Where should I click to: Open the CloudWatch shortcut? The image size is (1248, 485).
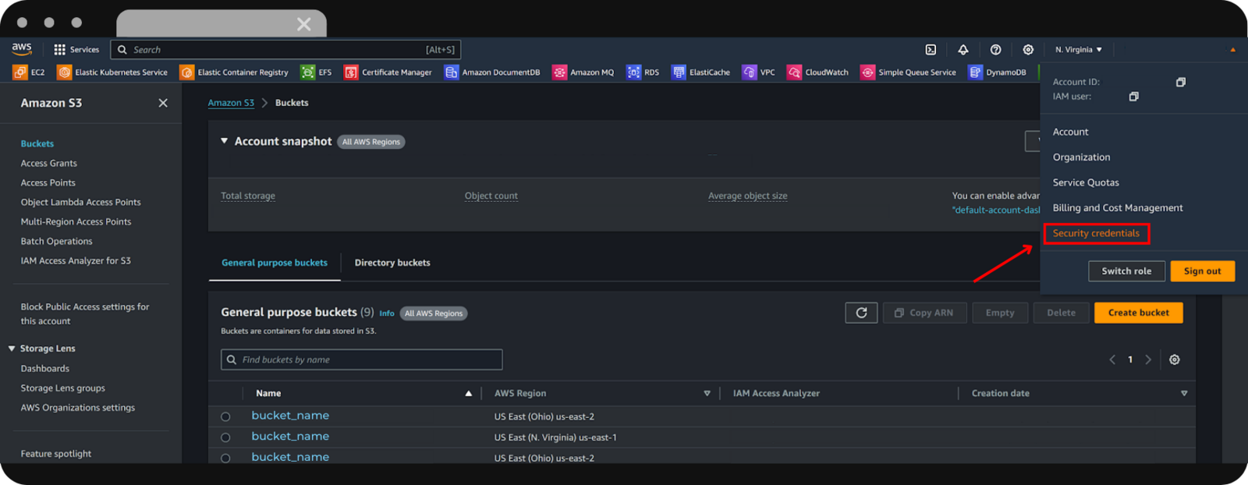(818, 72)
